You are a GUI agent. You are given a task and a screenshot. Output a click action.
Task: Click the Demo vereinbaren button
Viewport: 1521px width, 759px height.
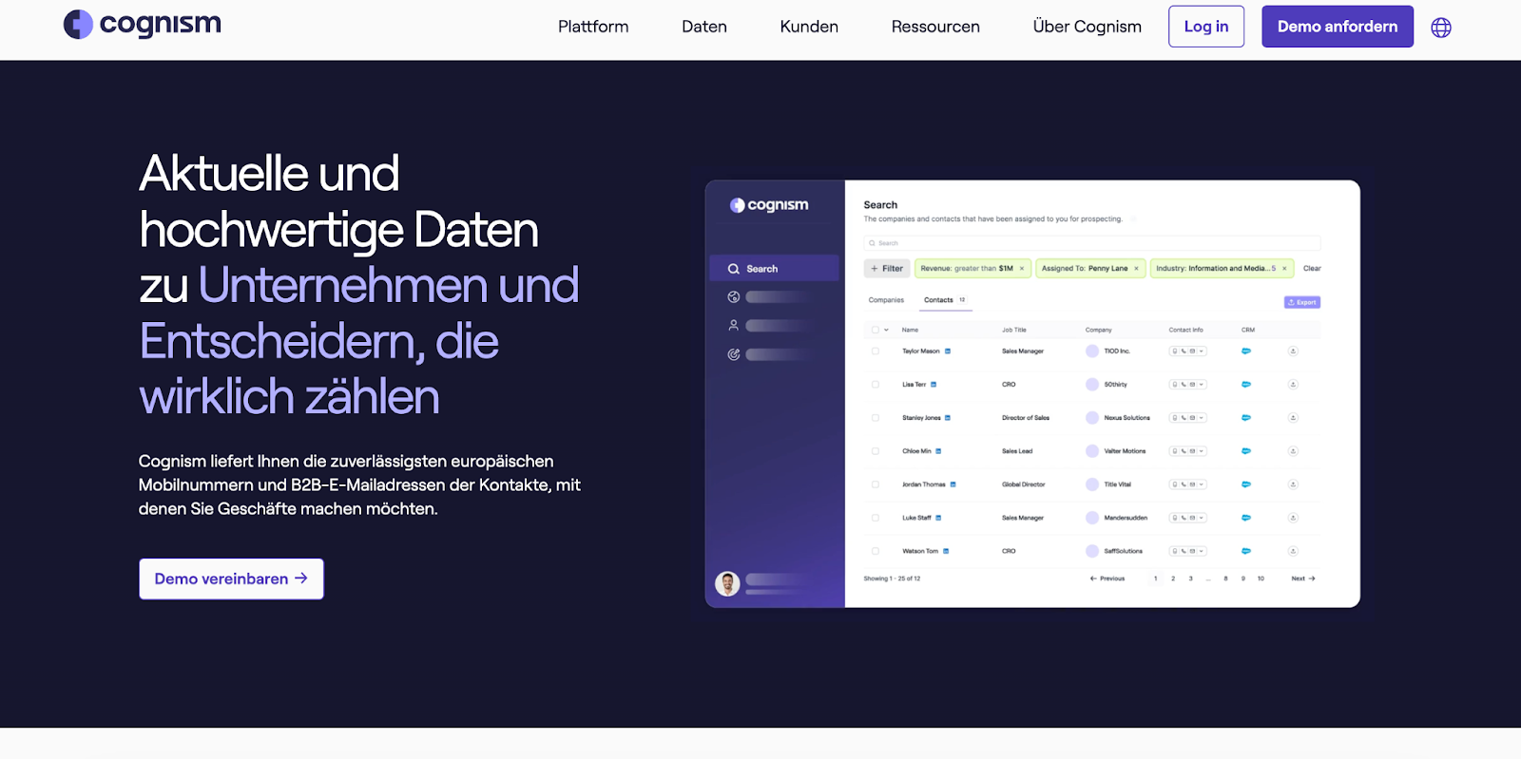tap(231, 579)
